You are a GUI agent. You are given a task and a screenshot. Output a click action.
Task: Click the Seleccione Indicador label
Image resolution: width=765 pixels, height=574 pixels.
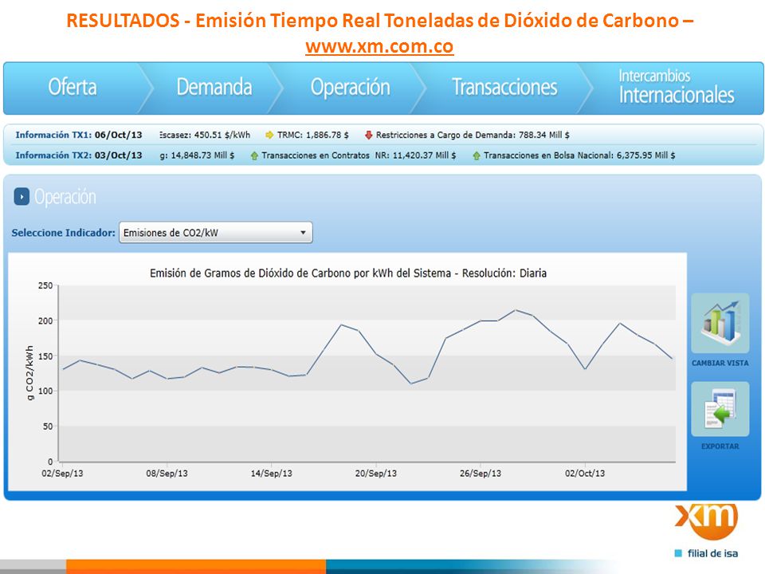click(x=64, y=233)
